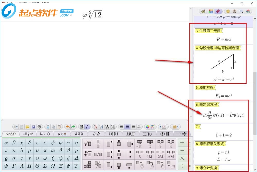This screenshot has width=257, height=172.
Task: Toggle the fourth alignment option
Action: (139, 127)
